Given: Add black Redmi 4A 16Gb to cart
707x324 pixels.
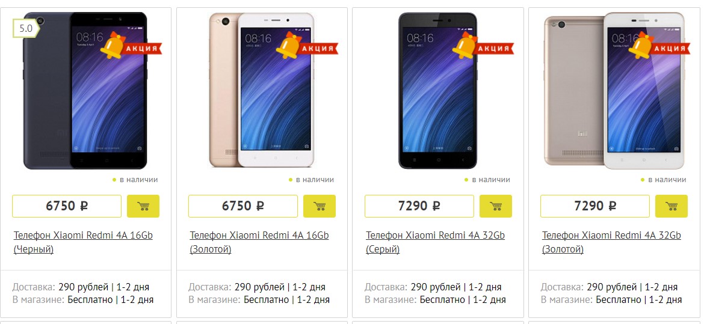Looking at the screenshot, I should coord(143,206).
